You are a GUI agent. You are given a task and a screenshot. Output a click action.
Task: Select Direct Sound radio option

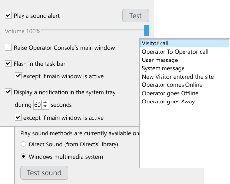[x=23, y=144]
